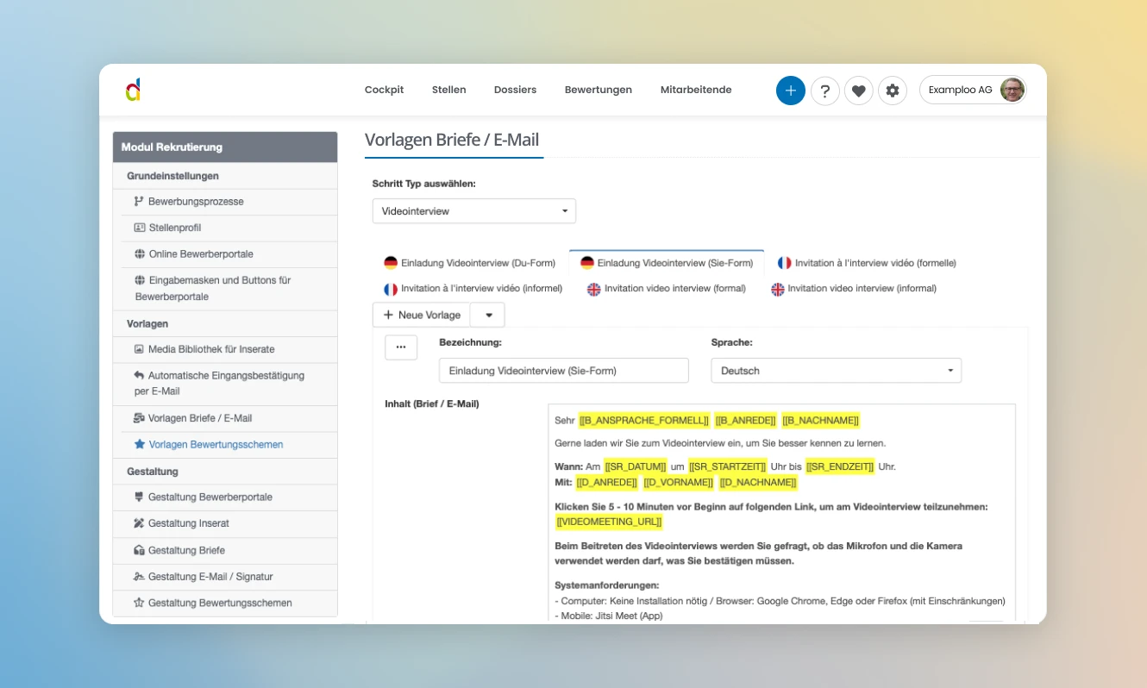Click the Vorlagen Briefe / E-Mail sidebar icon

(x=140, y=418)
